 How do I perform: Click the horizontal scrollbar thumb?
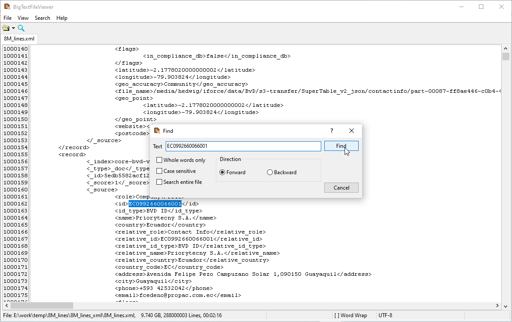[x=42, y=305]
